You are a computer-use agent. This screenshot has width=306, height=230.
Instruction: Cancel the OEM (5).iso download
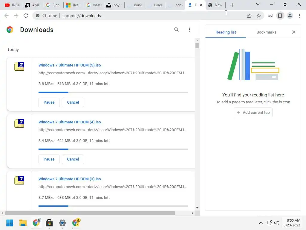(x=73, y=102)
